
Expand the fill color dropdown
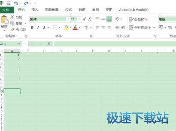click(x=71, y=27)
